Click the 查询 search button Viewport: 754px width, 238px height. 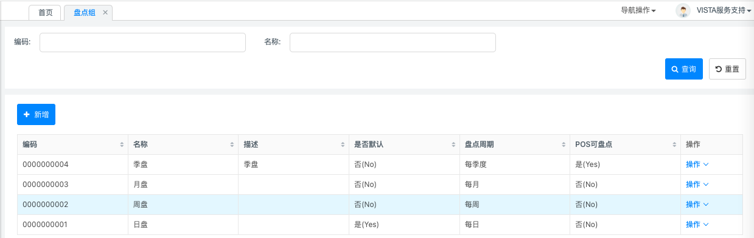[684, 69]
